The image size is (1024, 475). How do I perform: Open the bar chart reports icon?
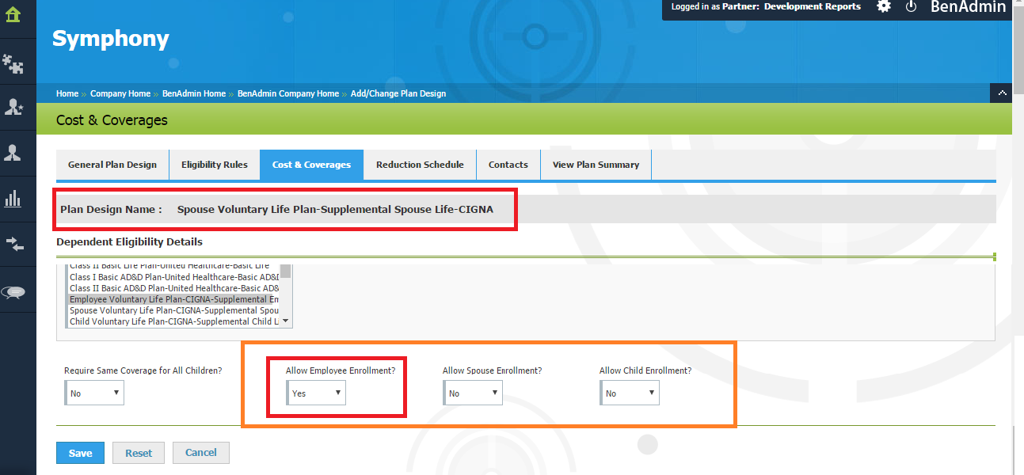pos(13,199)
